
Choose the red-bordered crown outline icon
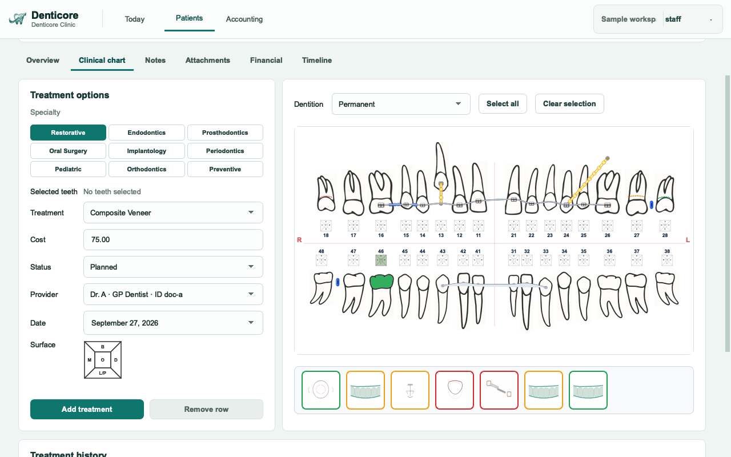455,390
